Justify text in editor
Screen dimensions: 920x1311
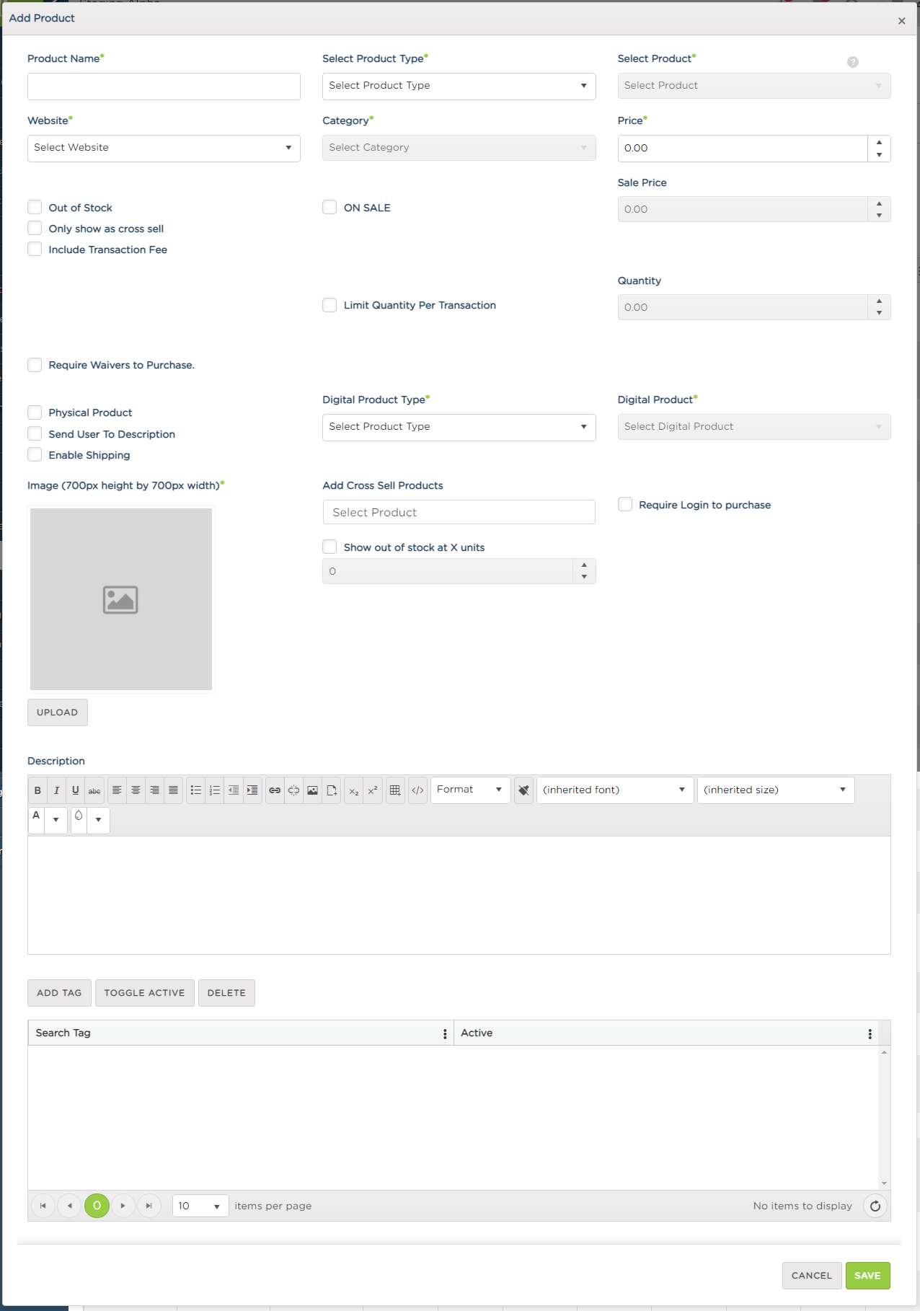click(x=173, y=790)
